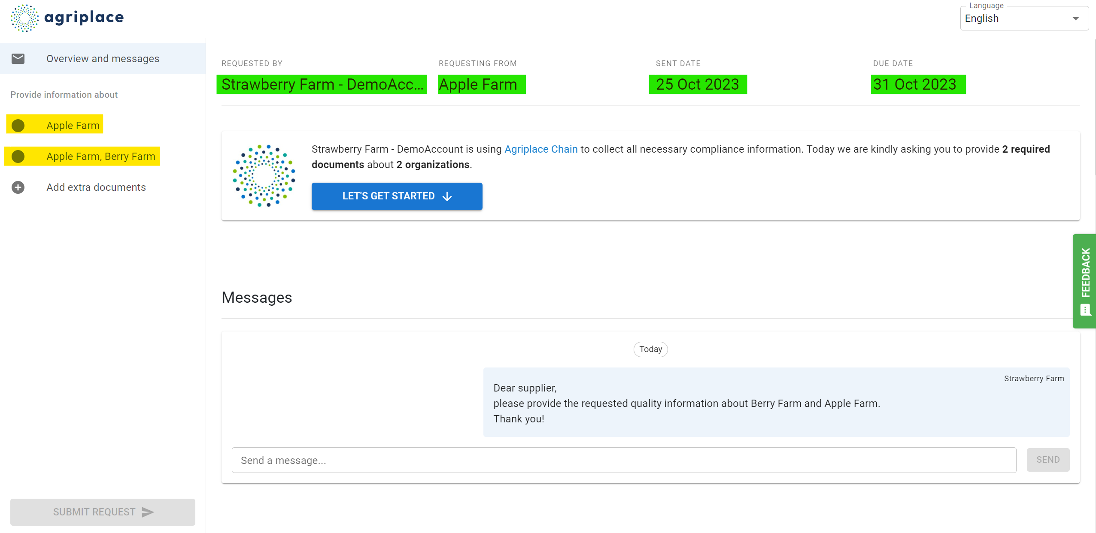Click the Today date chip in messages
This screenshot has height=533, width=1096.
(651, 349)
